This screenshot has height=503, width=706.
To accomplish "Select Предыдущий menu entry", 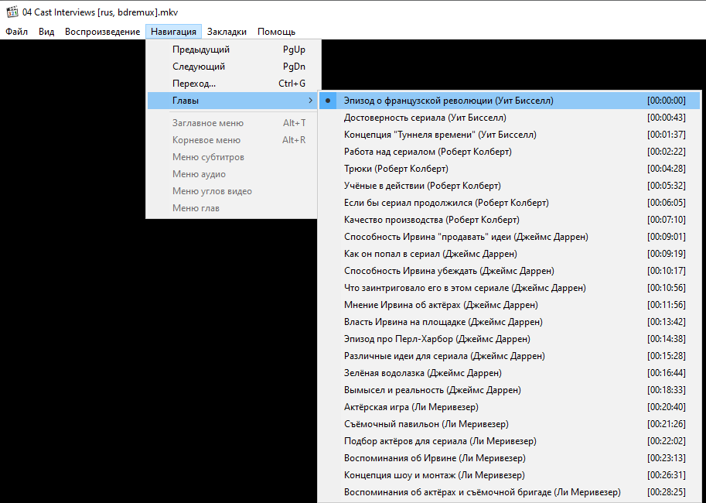I will coord(234,50).
